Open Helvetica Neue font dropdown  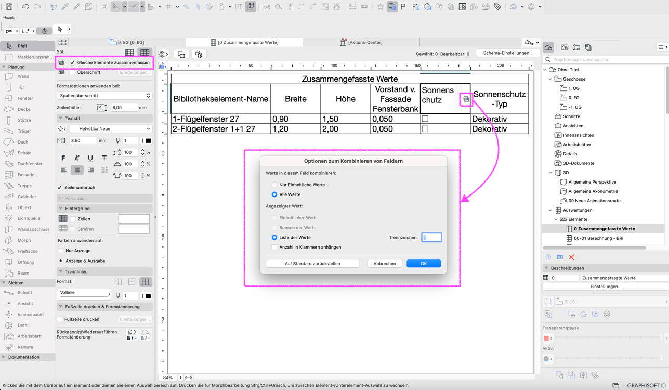111,128
